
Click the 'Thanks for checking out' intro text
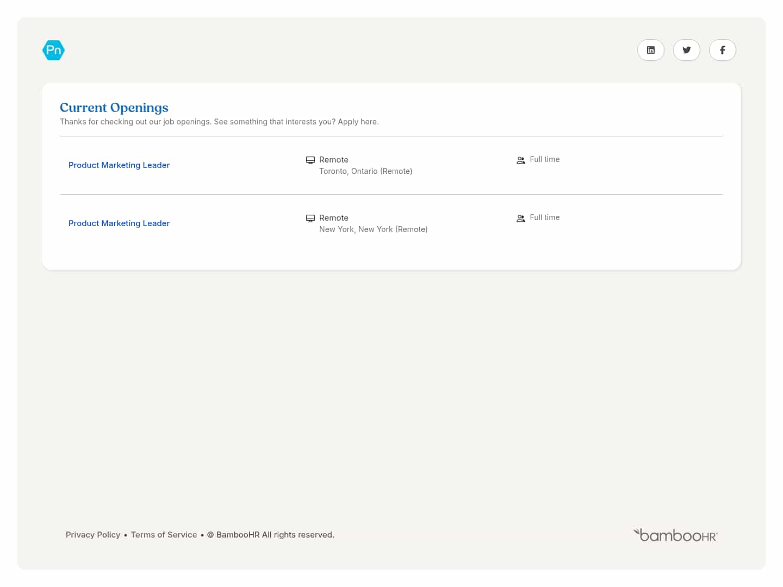click(219, 122)
